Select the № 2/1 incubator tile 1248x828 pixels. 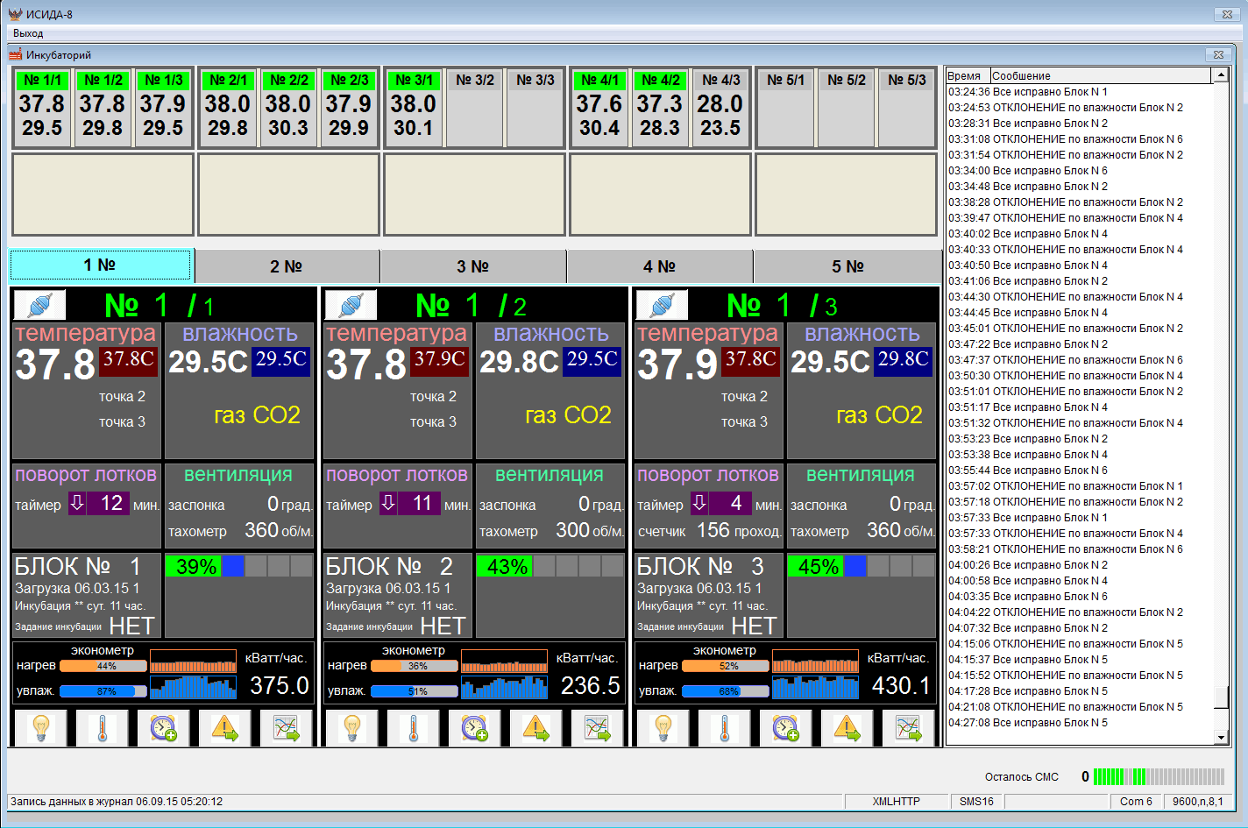[x=228, y=107]
